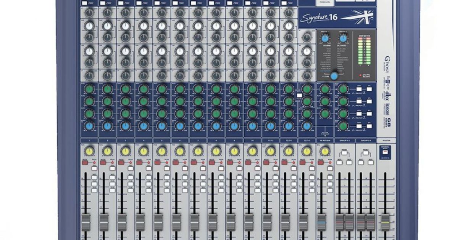Click the blue FX TIME knob
Image resolution: width=458 pixels, height=240 pixels.
point(334,76)
